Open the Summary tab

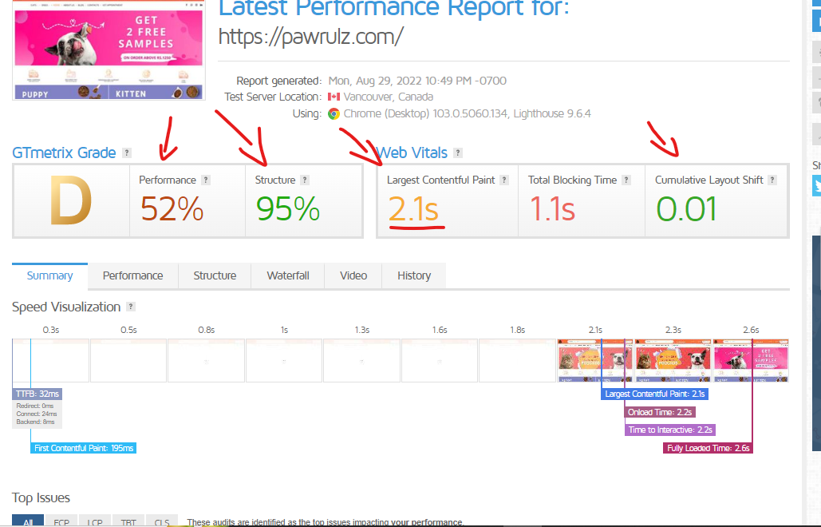coord(49,275)
